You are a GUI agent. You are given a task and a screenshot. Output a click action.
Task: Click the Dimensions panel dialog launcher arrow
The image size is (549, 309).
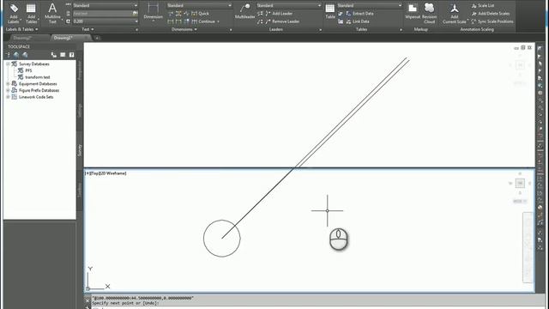231,30
